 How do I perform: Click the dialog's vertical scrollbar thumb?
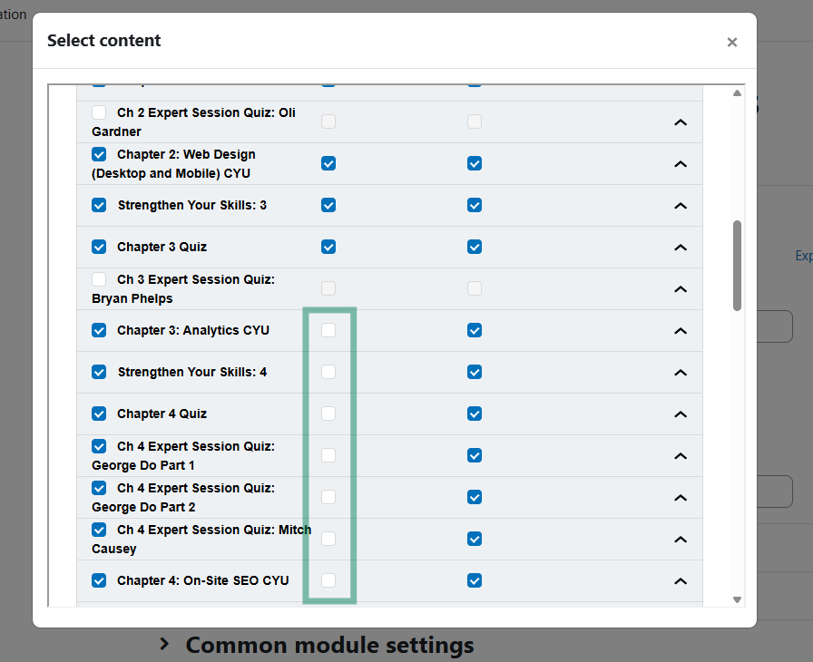737,266
